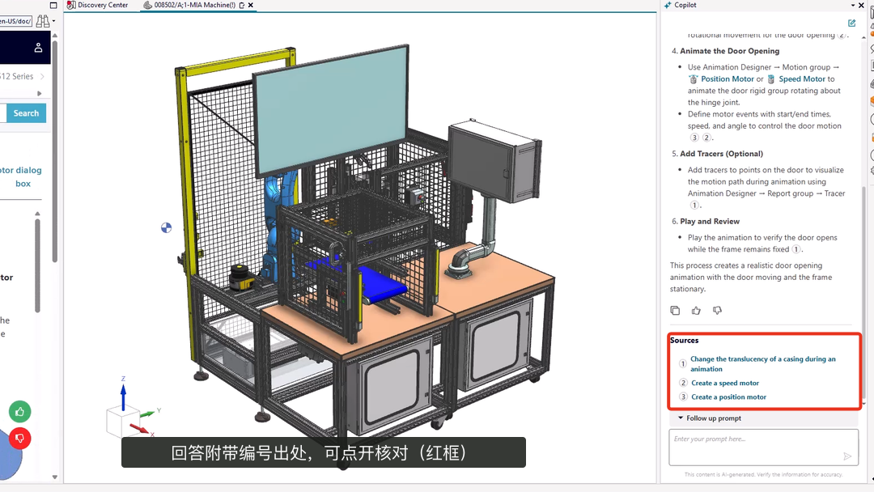The width and height of the screenshot is (874, 492).
Task: Click the 'Sources' heading in Copilot
Action: pos(684,341)
